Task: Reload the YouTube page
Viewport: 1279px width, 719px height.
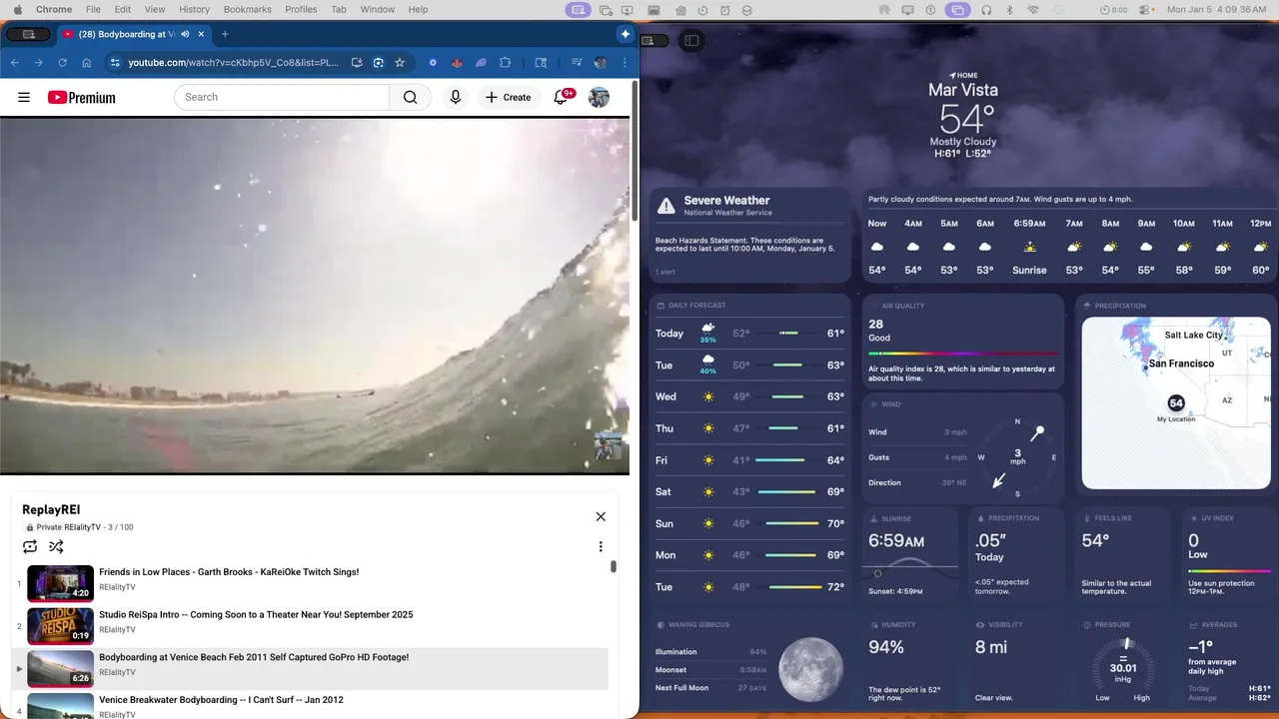Action: pos(63,62)
